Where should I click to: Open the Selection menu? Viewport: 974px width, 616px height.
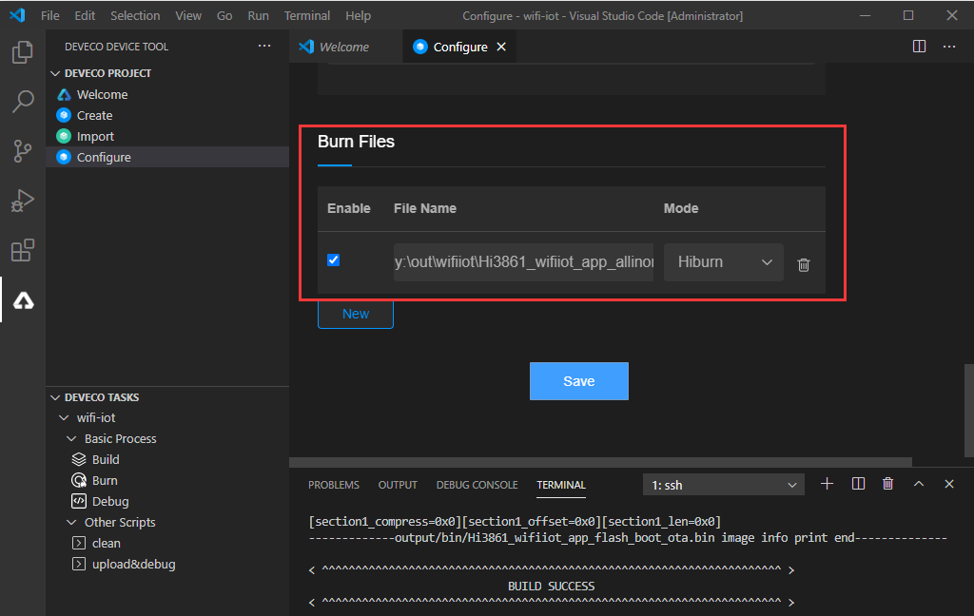click(x=135, y=15)
